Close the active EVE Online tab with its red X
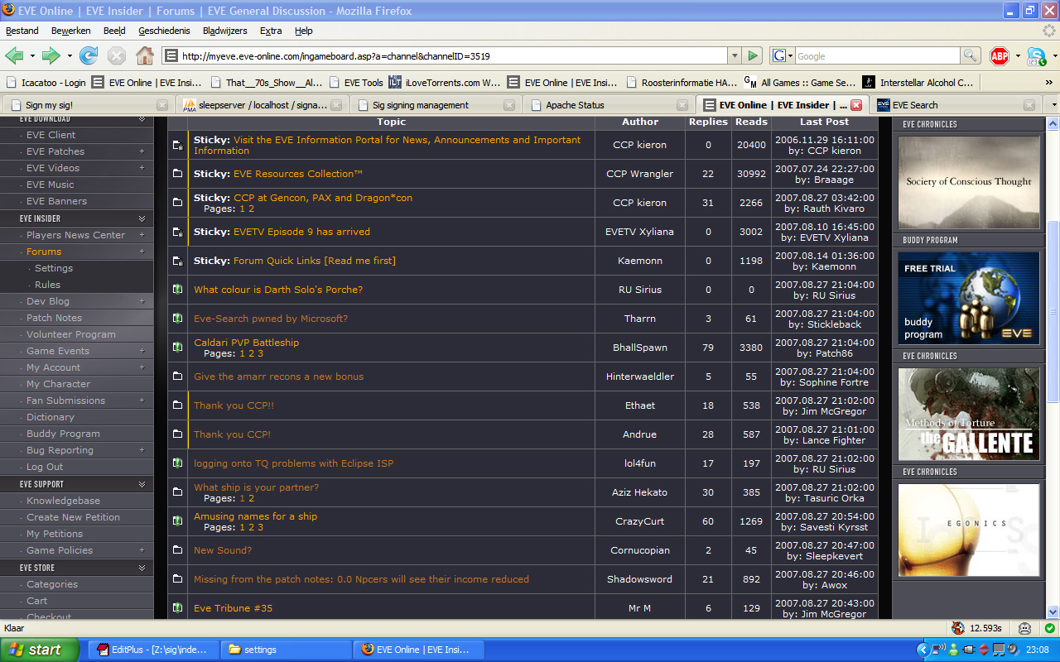1060x662 pixels. coord(856,105)
